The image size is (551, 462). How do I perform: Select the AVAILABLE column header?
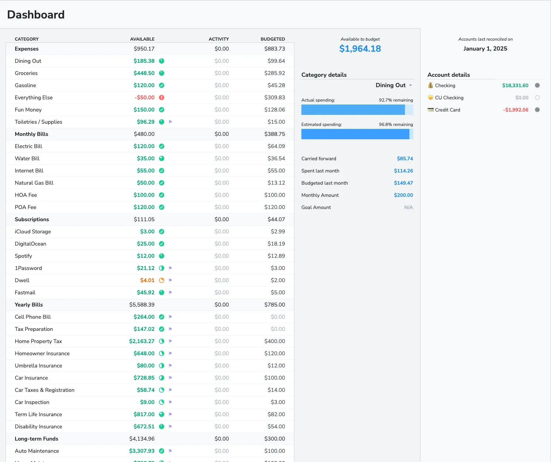coord(142,39)
